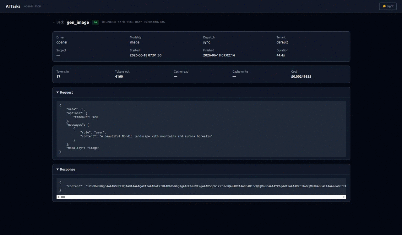Image resolution: width=402 pixels, height=235 pixels.
Task: Click the request content prompt line
Action: [x=146, y=137]
